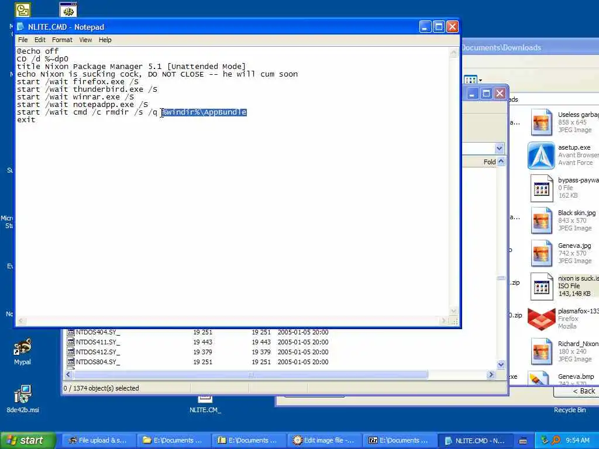Image resolution: width=599 pixels, height=449 pixels.
Task: Select asetup.exe Avant Browser icon
Action: [x=541, y=156]
